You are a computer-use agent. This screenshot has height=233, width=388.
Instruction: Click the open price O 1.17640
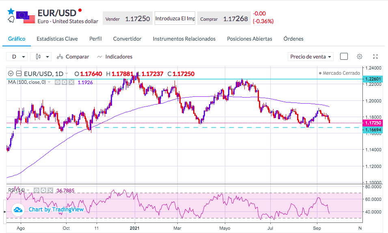[88, 74]
